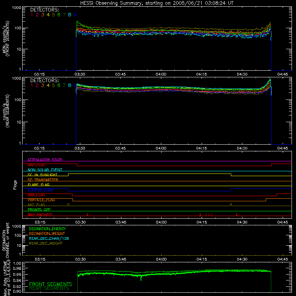Click detector 4 in the front segments legend
The height and width of the screenshot is (296, 296).
tap(48, 15)
